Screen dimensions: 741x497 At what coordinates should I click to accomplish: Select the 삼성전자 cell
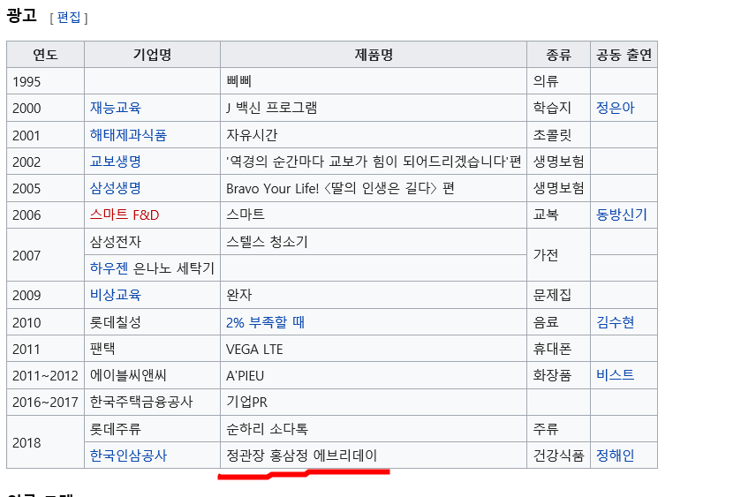[152, 242]
